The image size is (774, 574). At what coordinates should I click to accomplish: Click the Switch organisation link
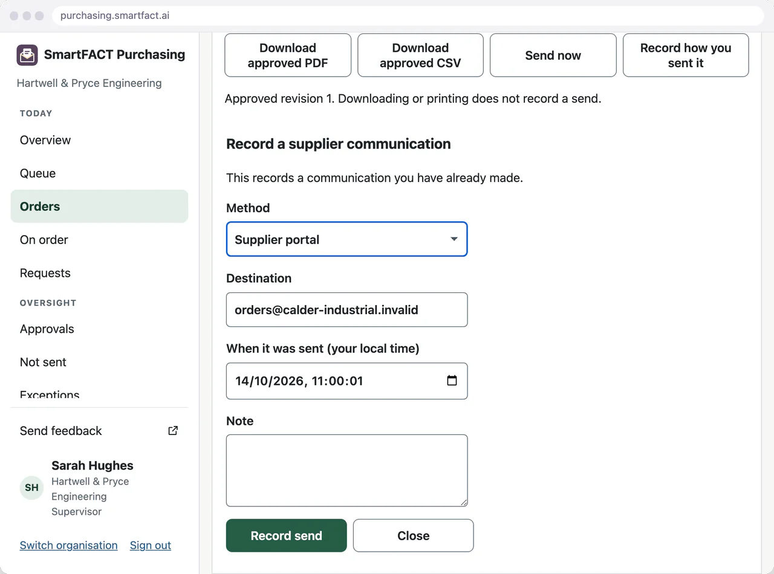click(69, 545)
